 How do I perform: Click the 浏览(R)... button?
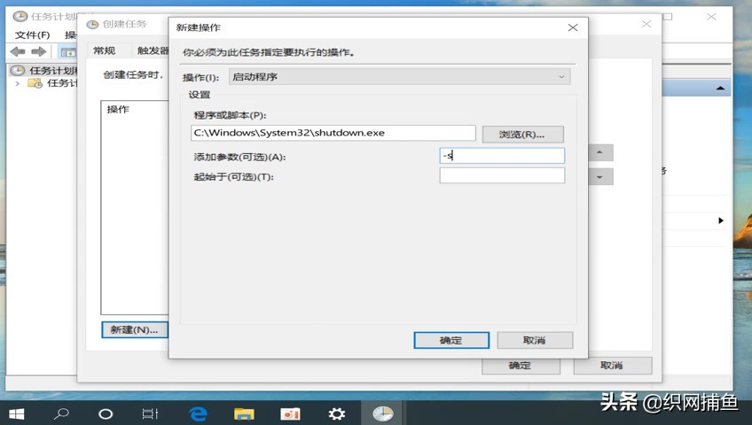pyautogui.click(x=522, y=135)
